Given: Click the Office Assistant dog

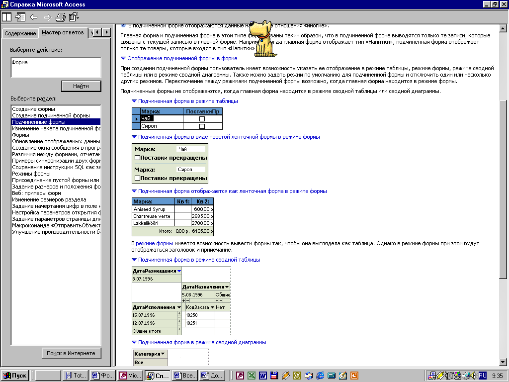Looking at the screenshot, I should pyautogui.click(x=264, y=38).
